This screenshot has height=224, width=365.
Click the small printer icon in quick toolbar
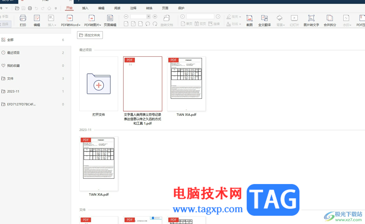point(30,8)
